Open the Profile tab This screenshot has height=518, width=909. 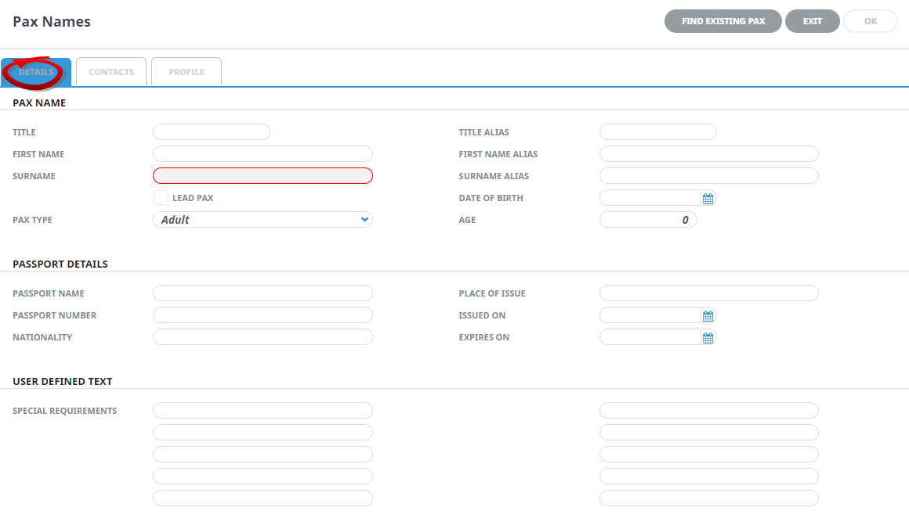tap(187, 72)
